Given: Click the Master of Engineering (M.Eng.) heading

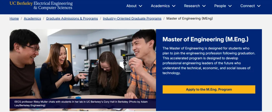Looking at the screenshot, I should click(x=206, y=39).
